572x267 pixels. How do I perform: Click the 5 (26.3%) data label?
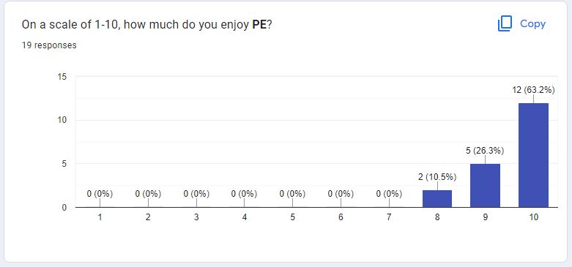(x=485, y=151)
